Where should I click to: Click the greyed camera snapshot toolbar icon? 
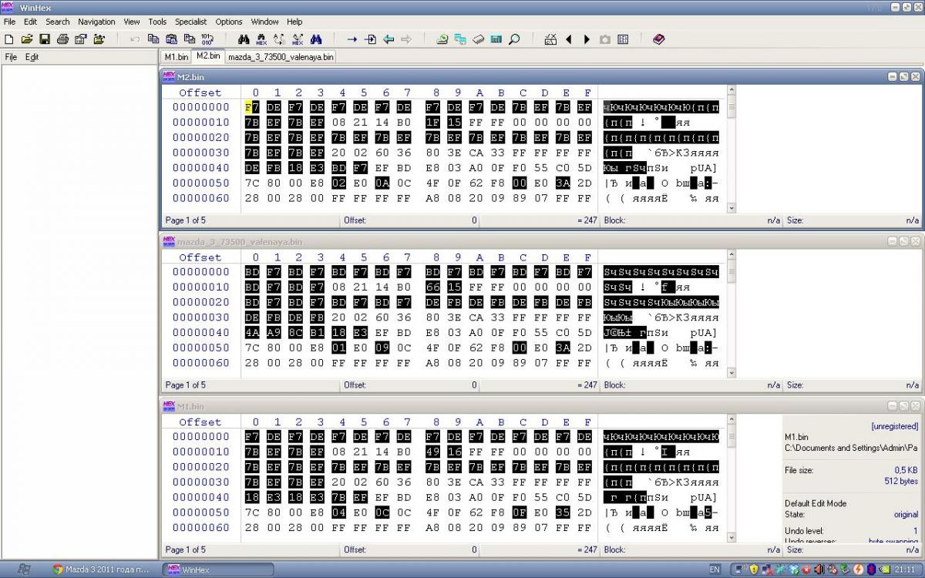pyautogui.click(x=605, y=39)
